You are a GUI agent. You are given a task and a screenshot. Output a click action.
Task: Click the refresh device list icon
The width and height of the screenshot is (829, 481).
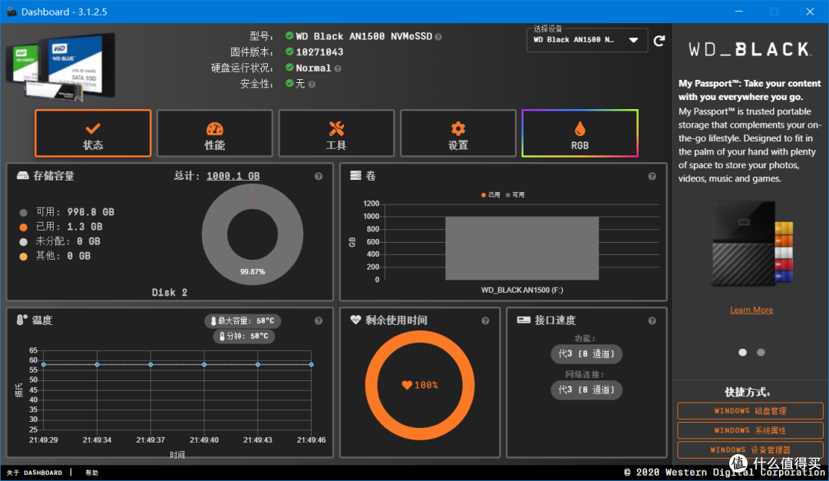tap(659, 41)
